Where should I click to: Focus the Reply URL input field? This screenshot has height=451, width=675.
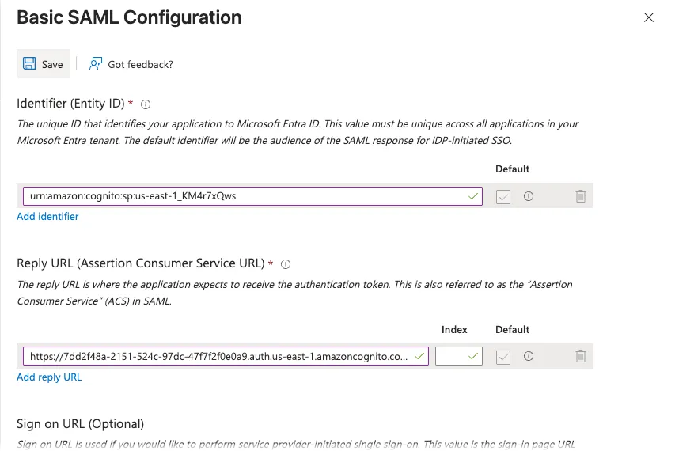(226, 356)
